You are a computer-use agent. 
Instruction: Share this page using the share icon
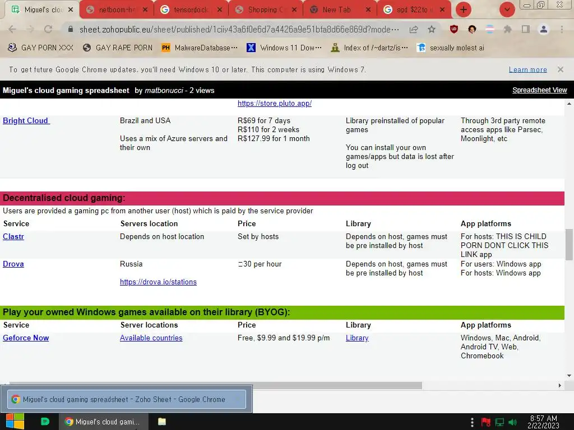point(414,29)
